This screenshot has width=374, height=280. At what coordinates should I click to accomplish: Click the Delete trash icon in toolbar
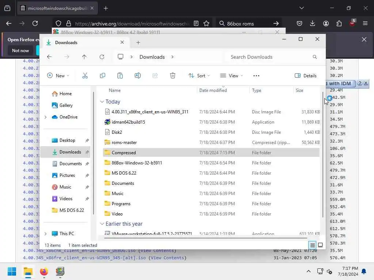[173, 76]
